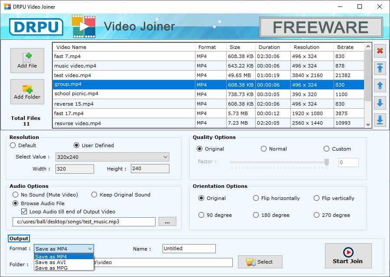Open the Select Value resolution dropdown
Viewport: 390px width, 277px height.
[112, 157]
